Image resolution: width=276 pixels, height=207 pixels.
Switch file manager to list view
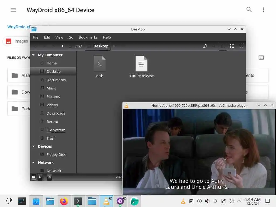232,46
